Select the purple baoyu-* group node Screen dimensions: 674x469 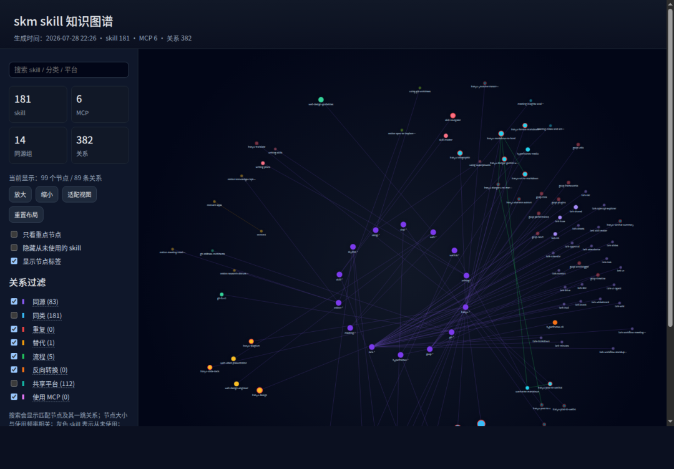click(466, 307)
